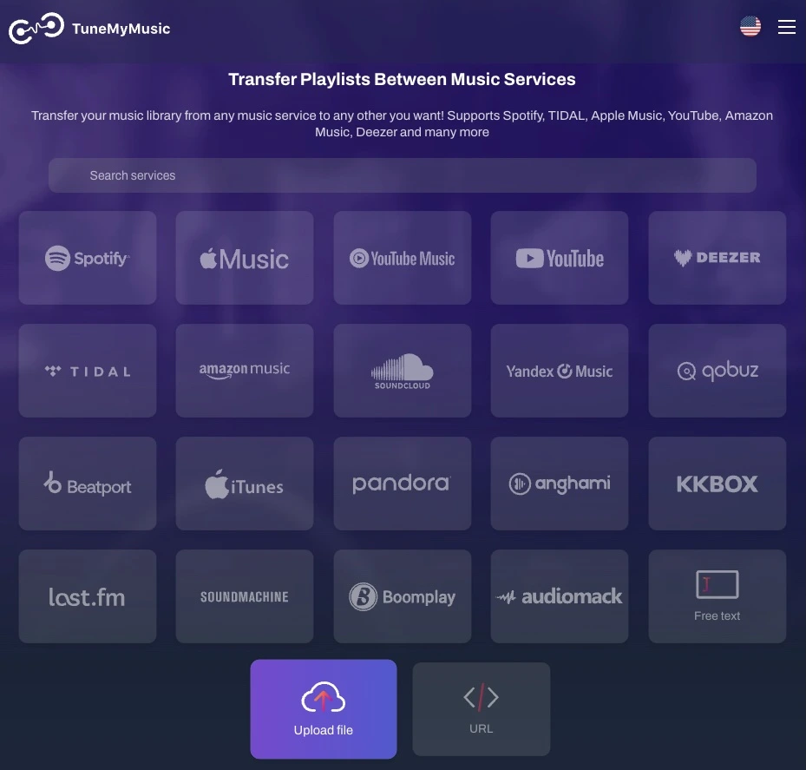Choose the SoundCloud tile
The image size is (806, 770).
403,371
